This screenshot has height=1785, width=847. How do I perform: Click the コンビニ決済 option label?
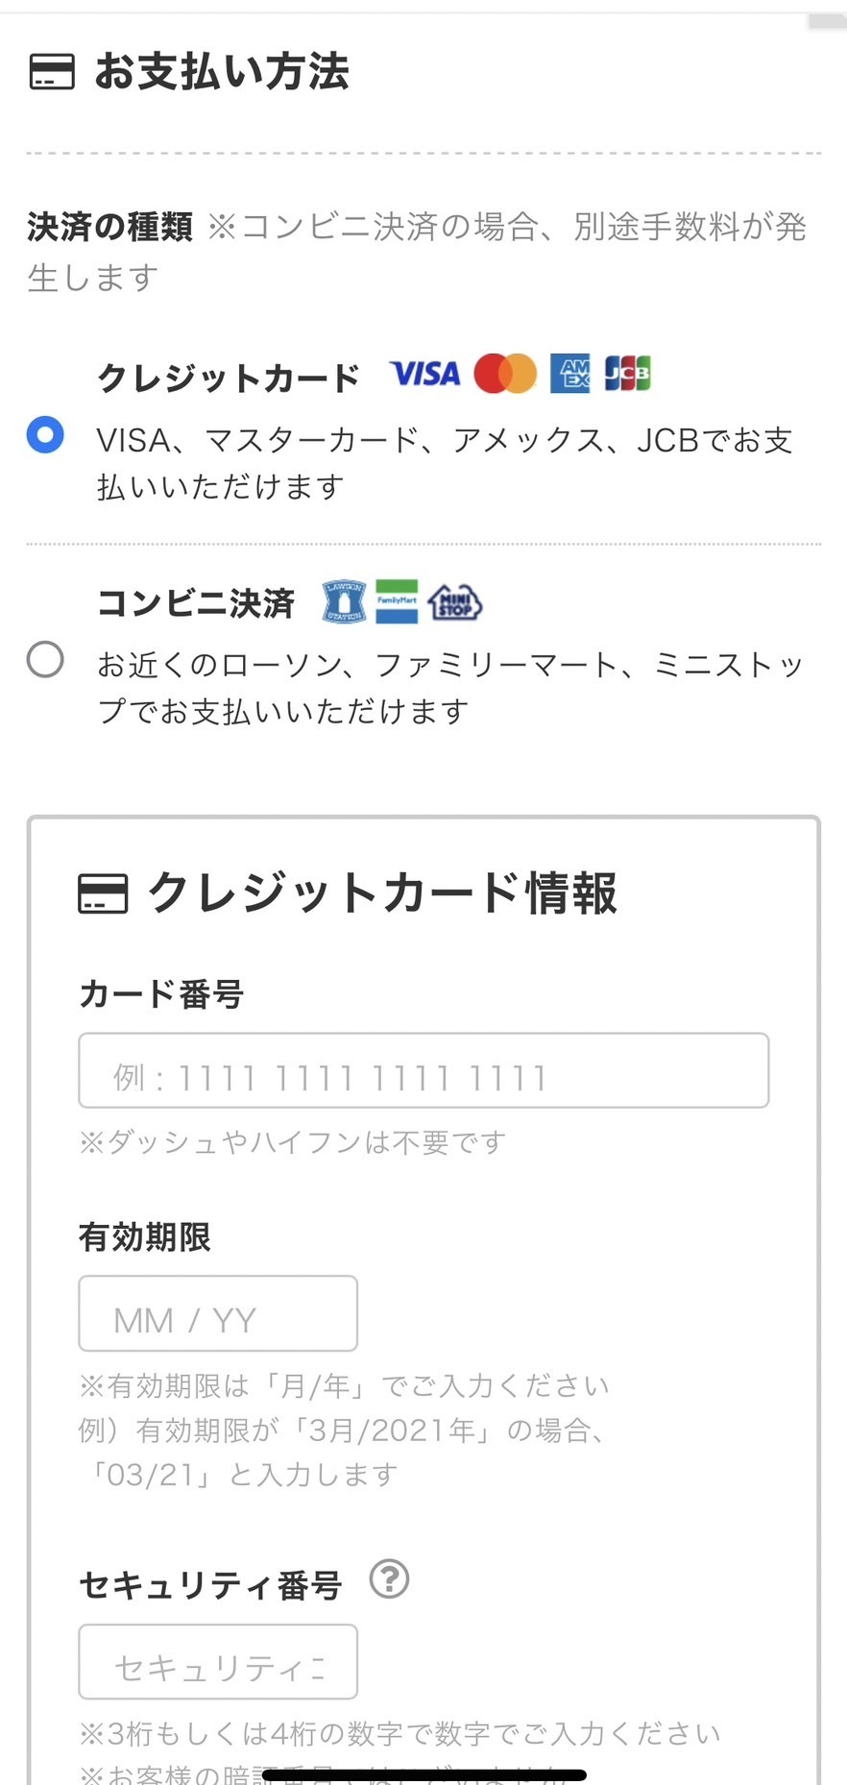click(x=196, y=603)
